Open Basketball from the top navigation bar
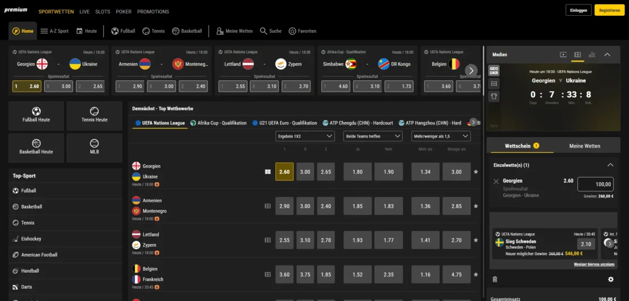The image size is (629, 301). pyautogui.click(x=187, y=31)
